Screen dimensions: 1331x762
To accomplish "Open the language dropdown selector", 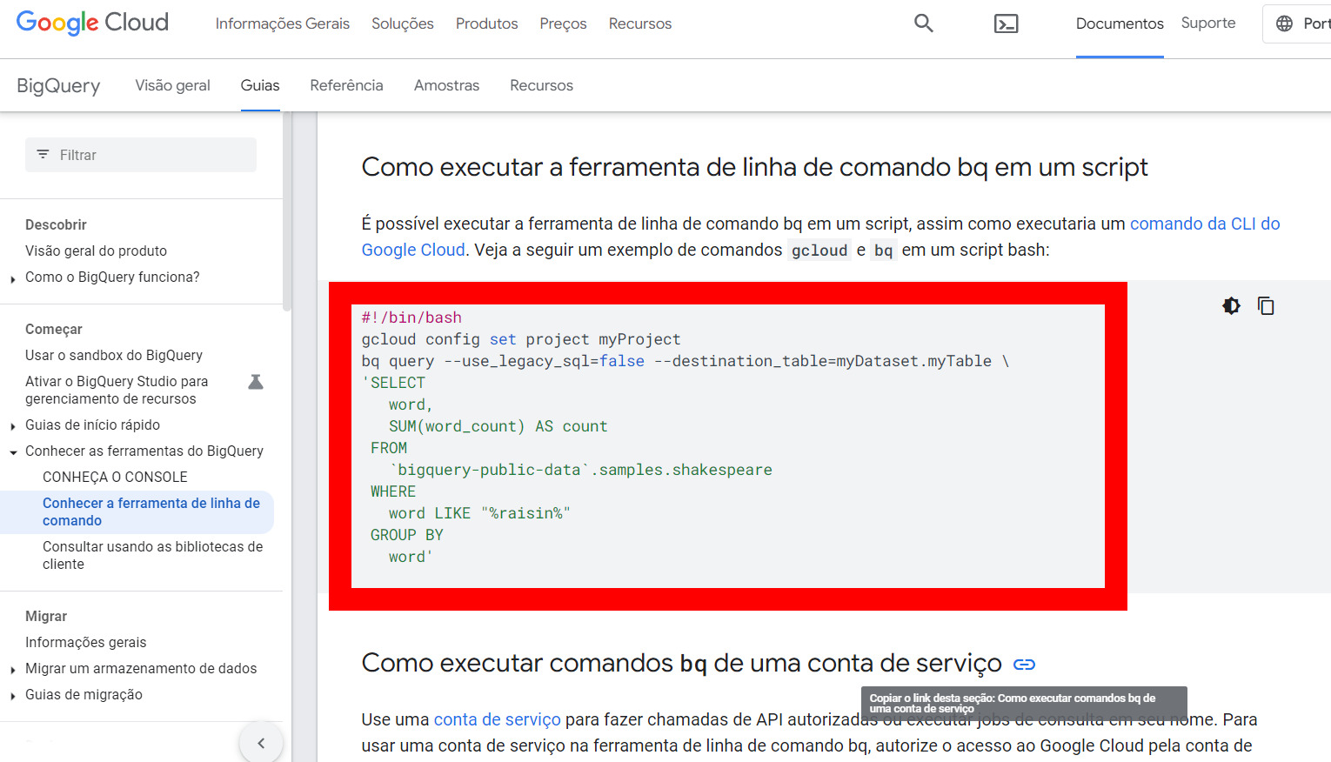I will point(1298,23).
